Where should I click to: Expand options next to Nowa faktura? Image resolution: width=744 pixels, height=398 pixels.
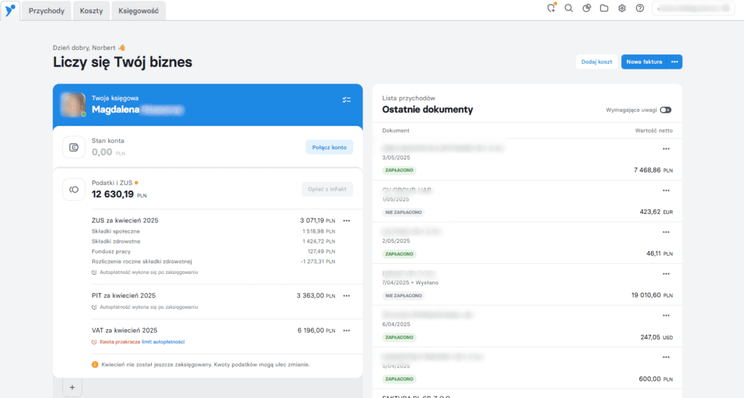[675, 62]
